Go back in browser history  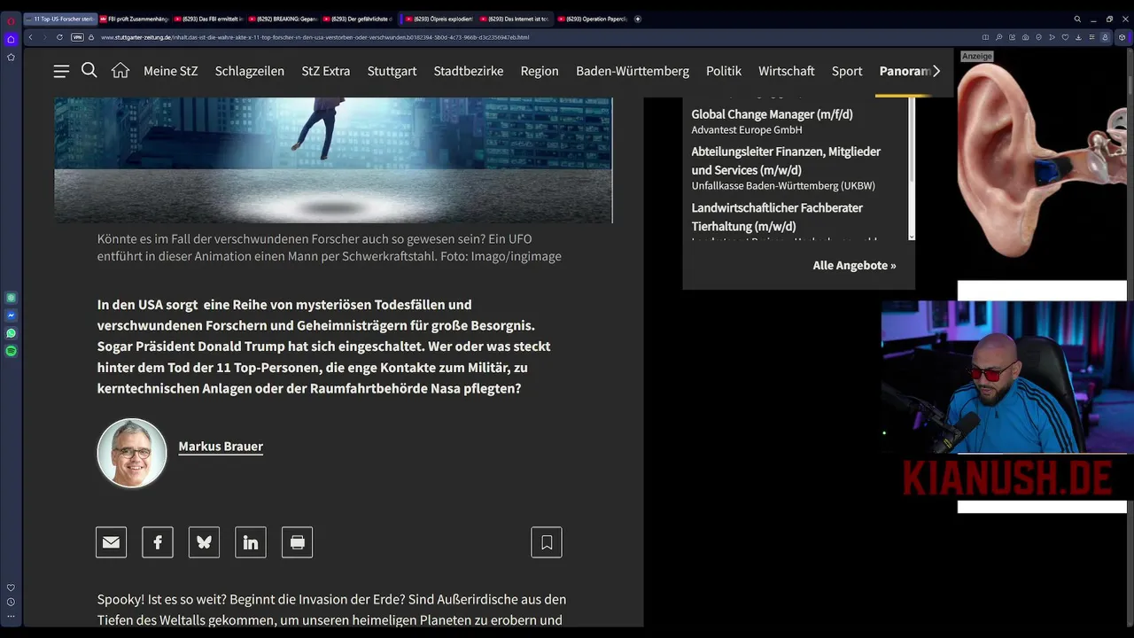tap(30, 37)
